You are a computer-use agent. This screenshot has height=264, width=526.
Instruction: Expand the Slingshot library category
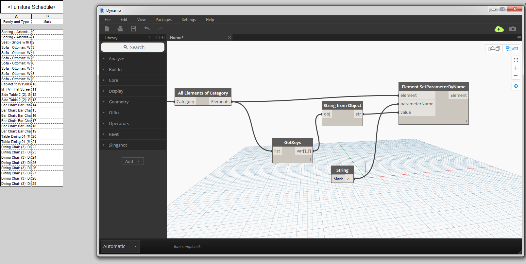pos(133,145)
